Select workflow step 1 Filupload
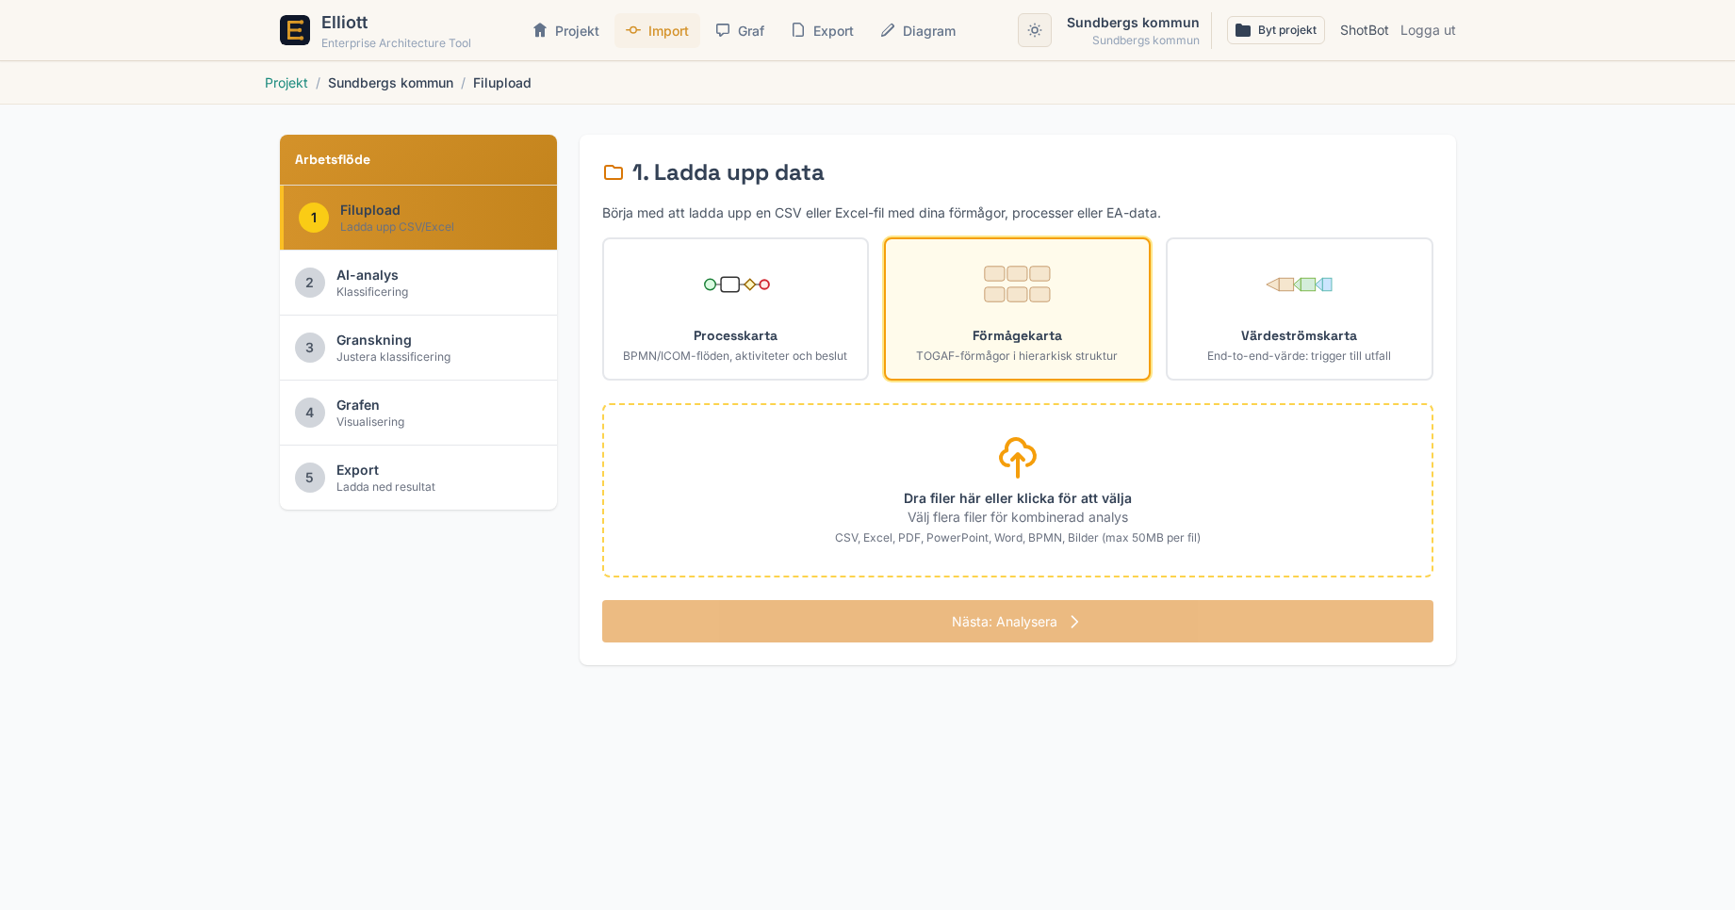1735x910 pixels. [418, 218]
